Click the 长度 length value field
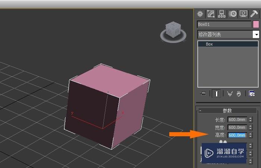Image resolution: width=261 pixels, height=168 pixels. 237,119
